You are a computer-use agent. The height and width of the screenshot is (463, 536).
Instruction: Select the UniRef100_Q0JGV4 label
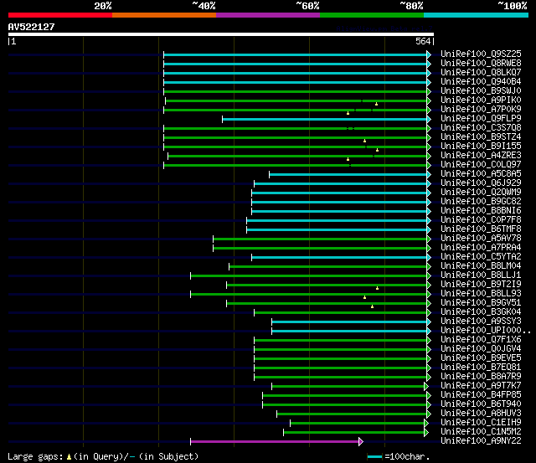tap(481, 349)
